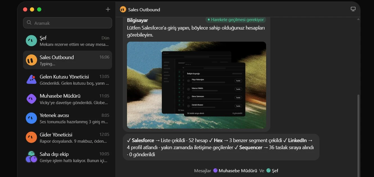Screen dimensions: 374x177
Task: Click the orange Gider Yöneticisi avatar
Action: [31, 137]
